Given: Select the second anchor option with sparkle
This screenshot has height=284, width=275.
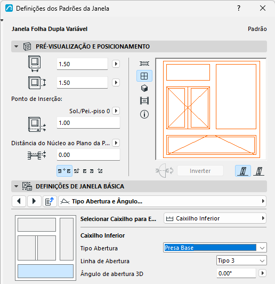Looking at the screenshot, I should tap(77, 171).
